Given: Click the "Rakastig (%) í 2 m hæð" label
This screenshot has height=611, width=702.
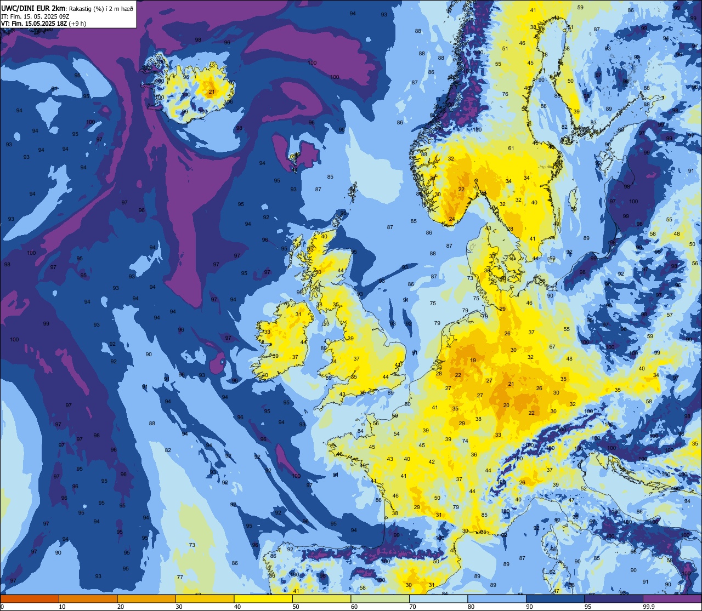Looking at the screenshot, I should click(x=101, y=8).
